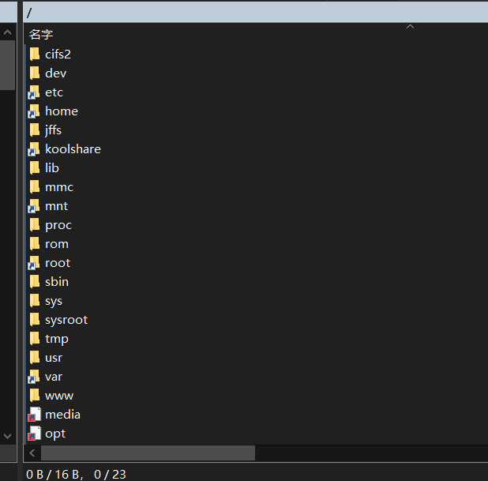Click the jffs folder icon
The width and height of the screenshot is (488, 481).
(x=35, y=130)
